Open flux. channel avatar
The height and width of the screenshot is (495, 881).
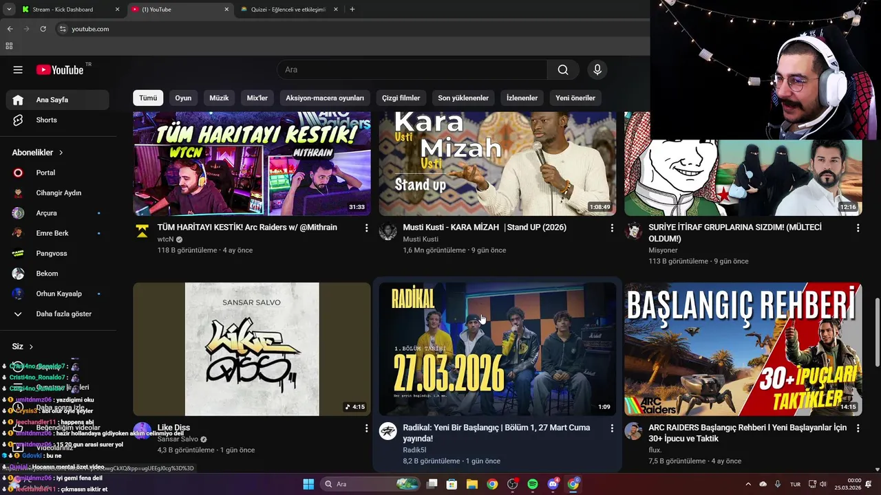click(x=633, y=431)
